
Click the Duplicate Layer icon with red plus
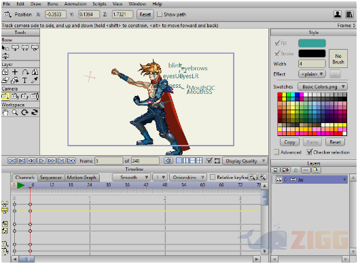(285, 170)
